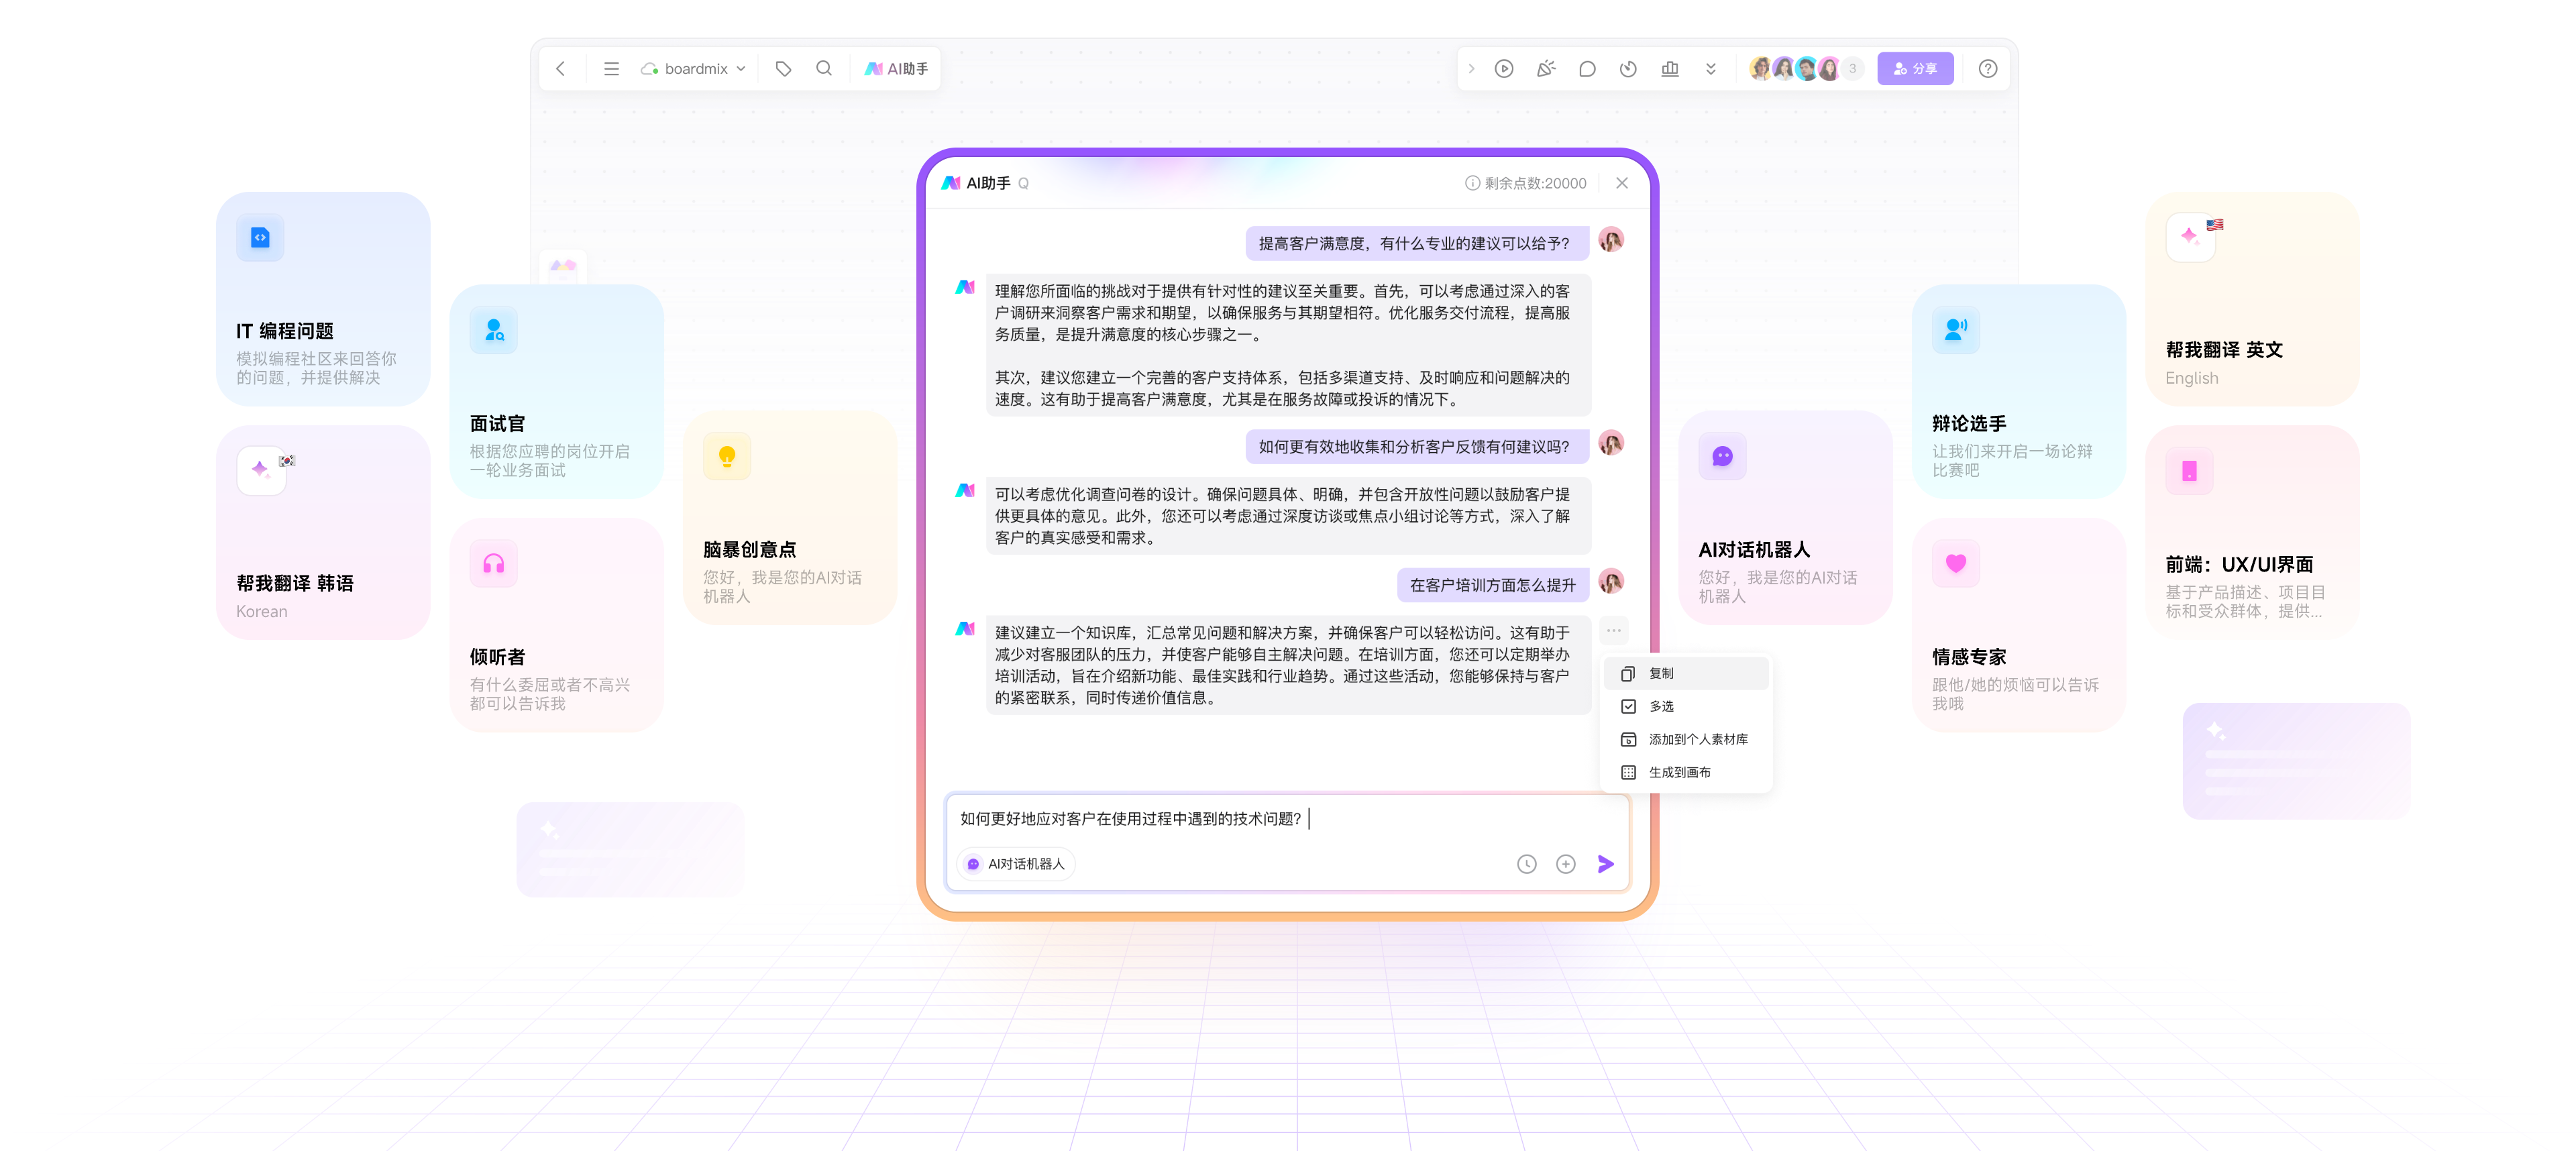Open search using the magnifier icon

(824, 68)
